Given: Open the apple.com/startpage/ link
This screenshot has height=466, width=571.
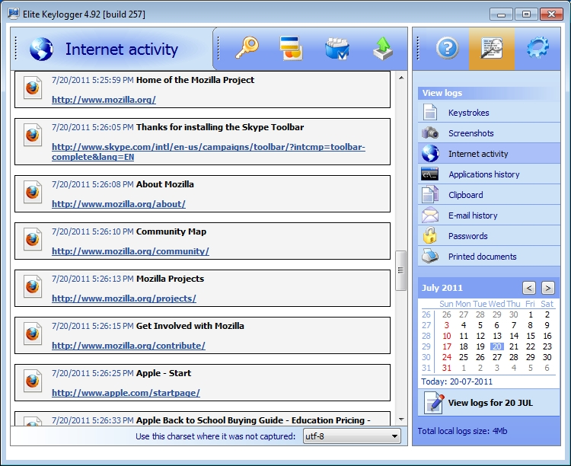Looking at the screenshot, I should tap(126, 393).
